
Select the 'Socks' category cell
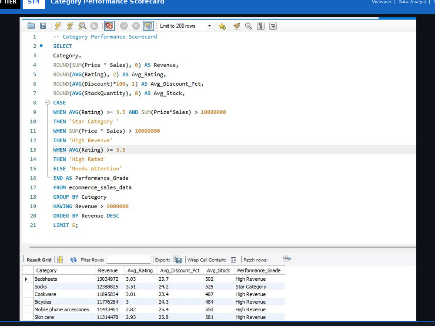(x=64, y=286)
